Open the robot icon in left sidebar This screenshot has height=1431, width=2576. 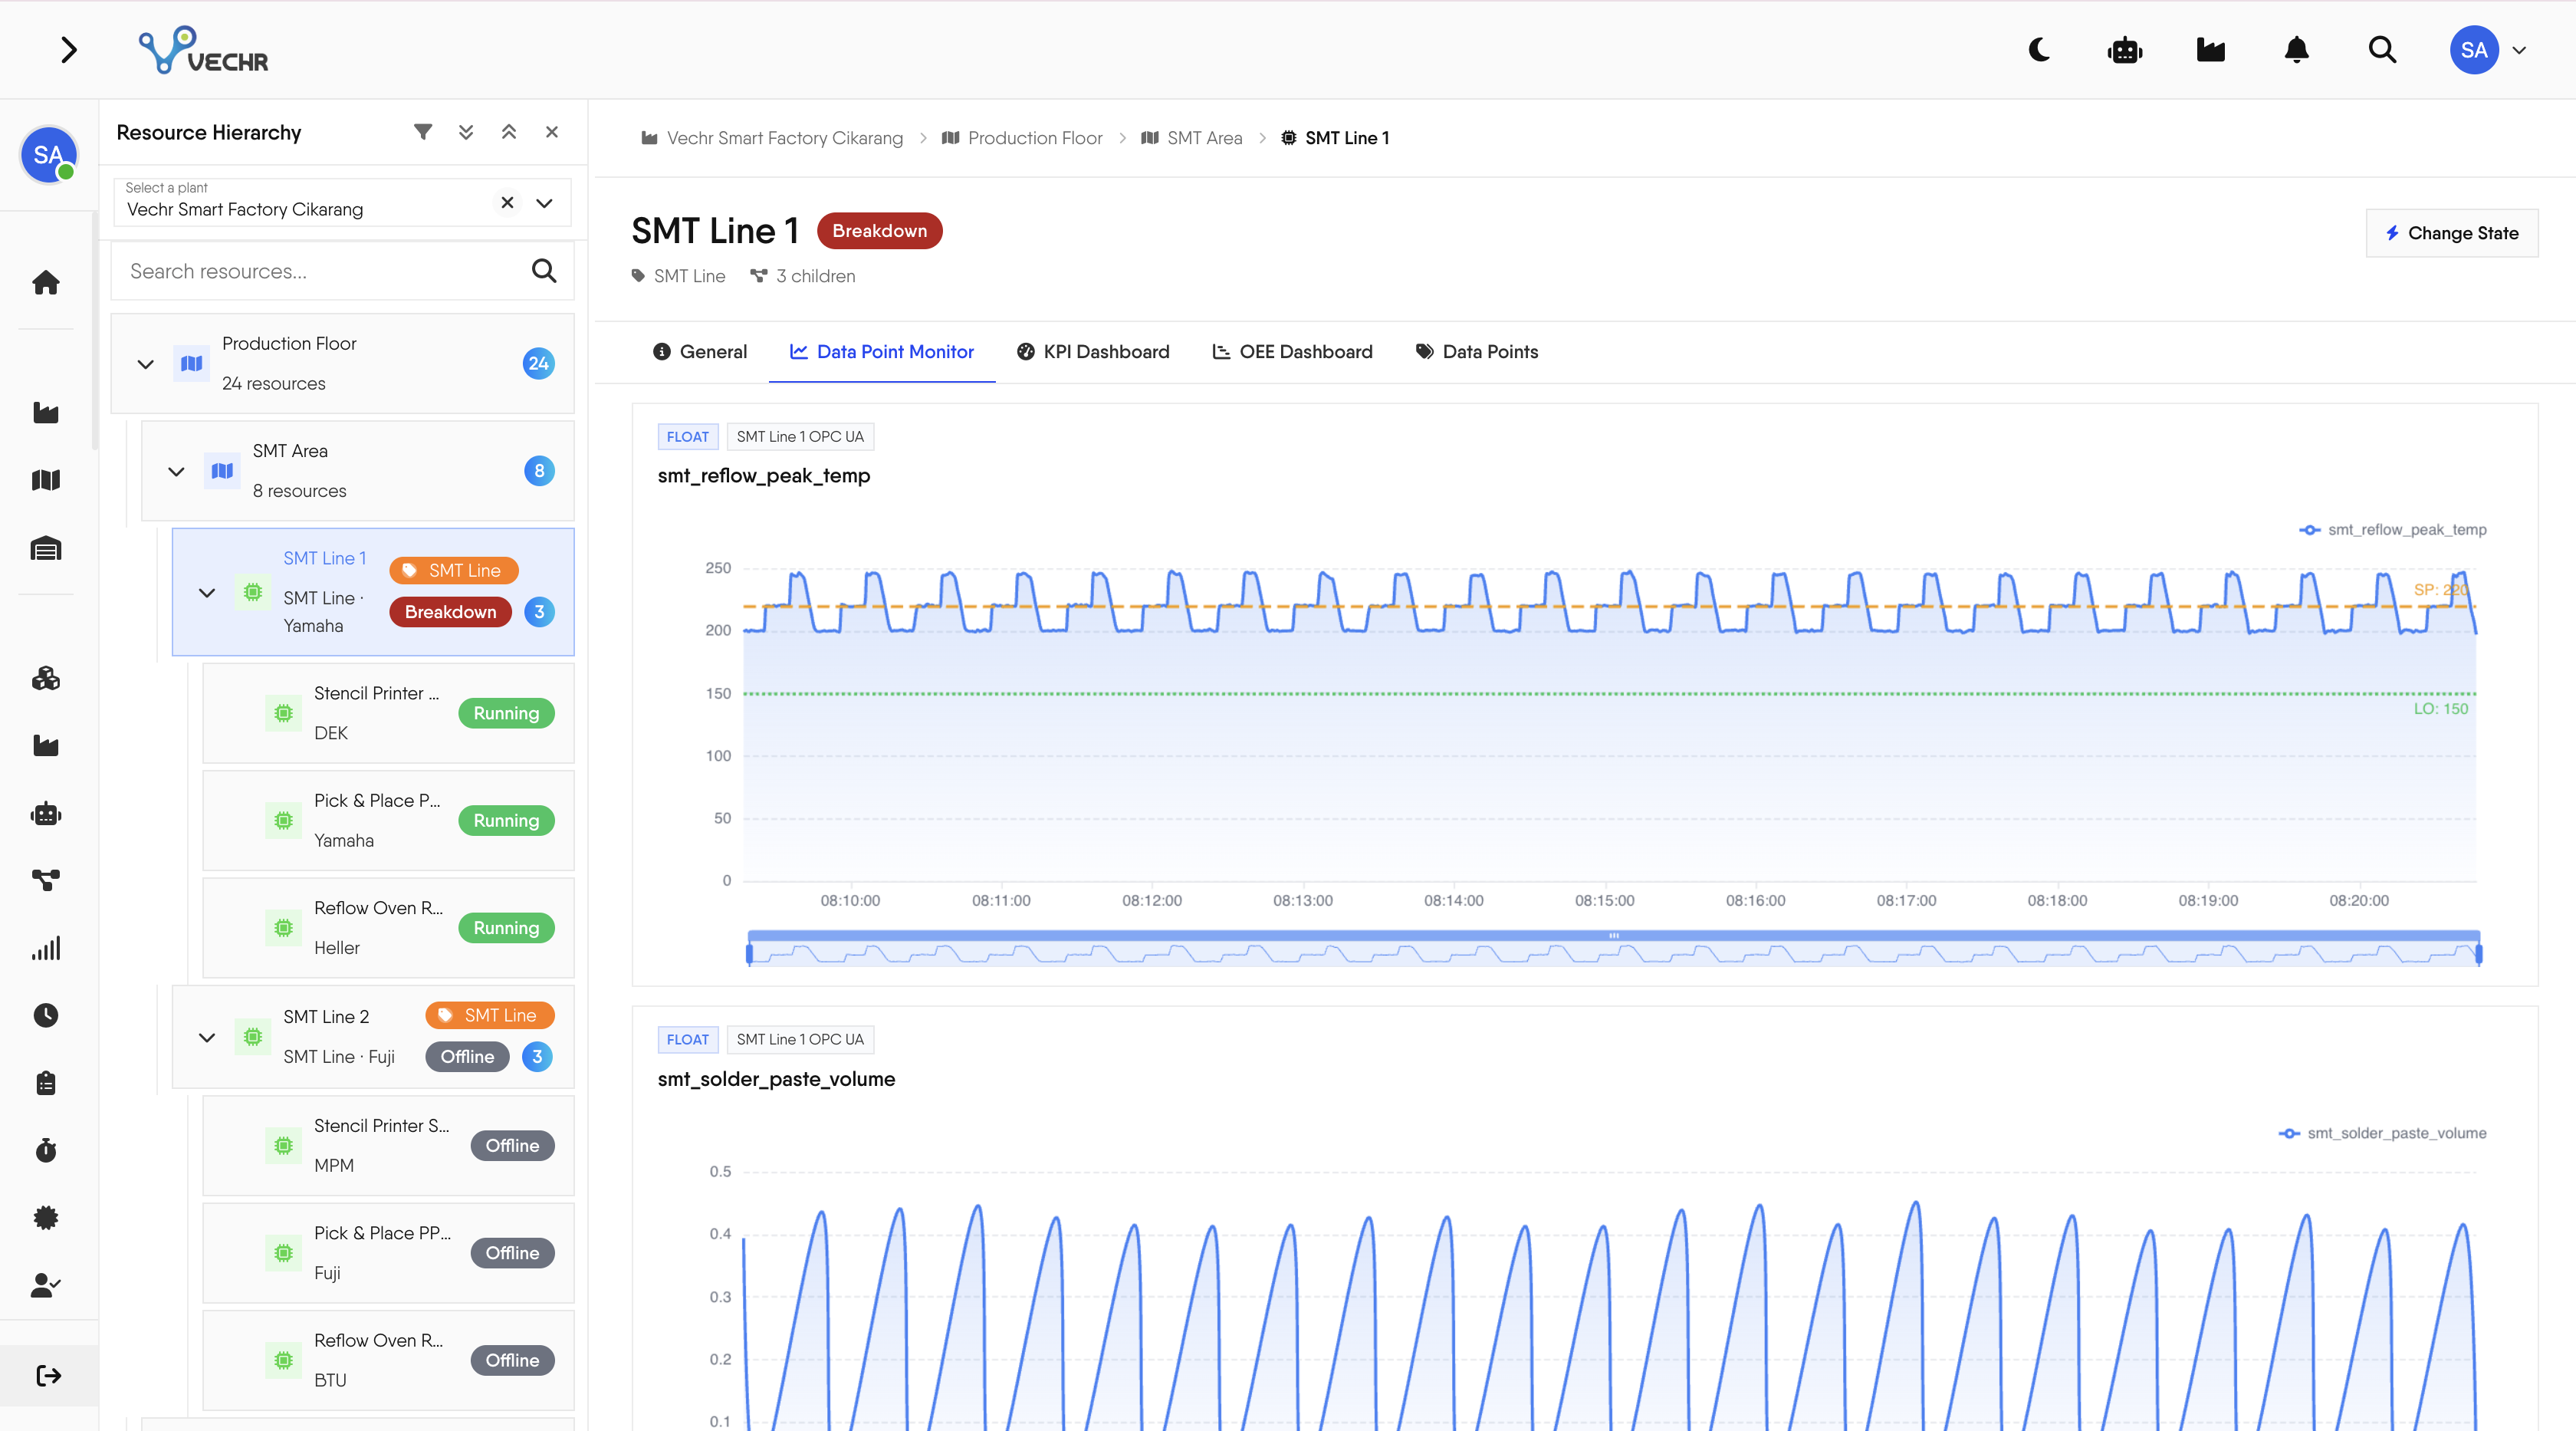click(46, 814)
